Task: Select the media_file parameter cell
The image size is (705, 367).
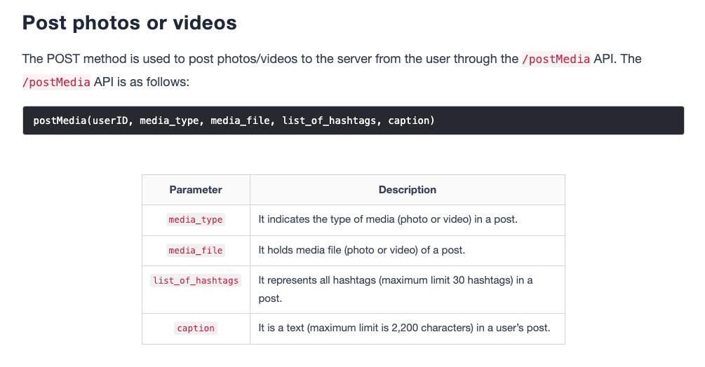Action: point(196,250)
